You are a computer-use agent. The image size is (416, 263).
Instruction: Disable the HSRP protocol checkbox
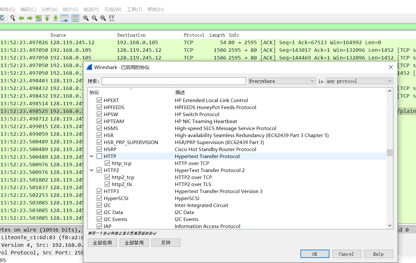point(99,149)
